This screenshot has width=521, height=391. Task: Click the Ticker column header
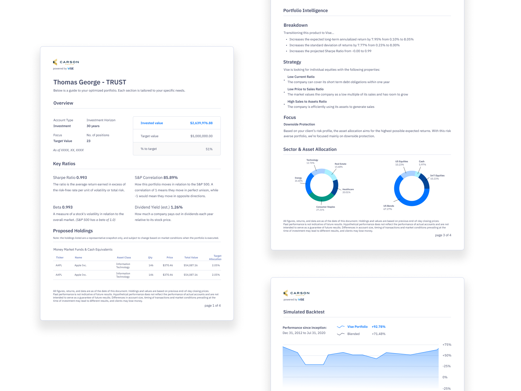[x=60, y=257]
